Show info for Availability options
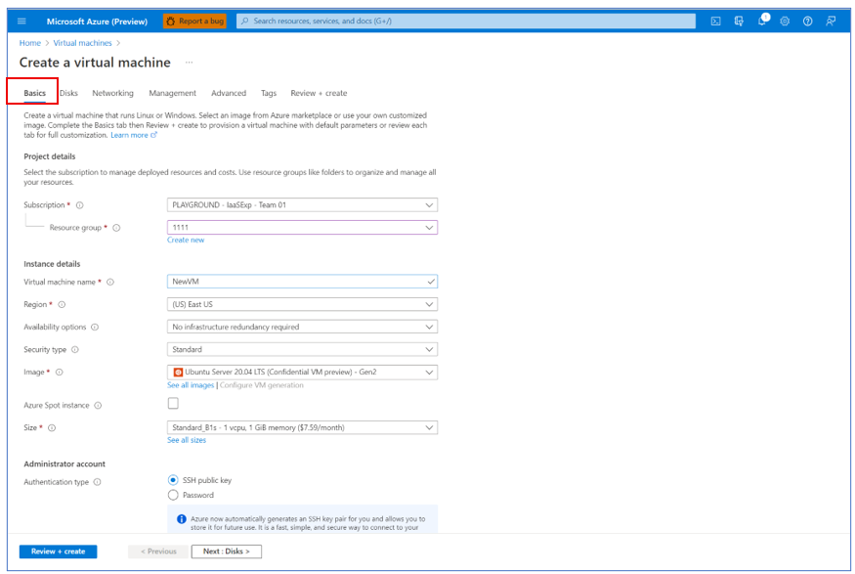 tap(95, 328)
